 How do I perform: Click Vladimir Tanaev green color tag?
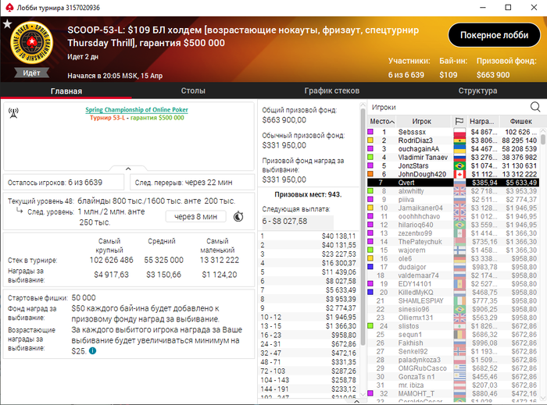(370, 157)
